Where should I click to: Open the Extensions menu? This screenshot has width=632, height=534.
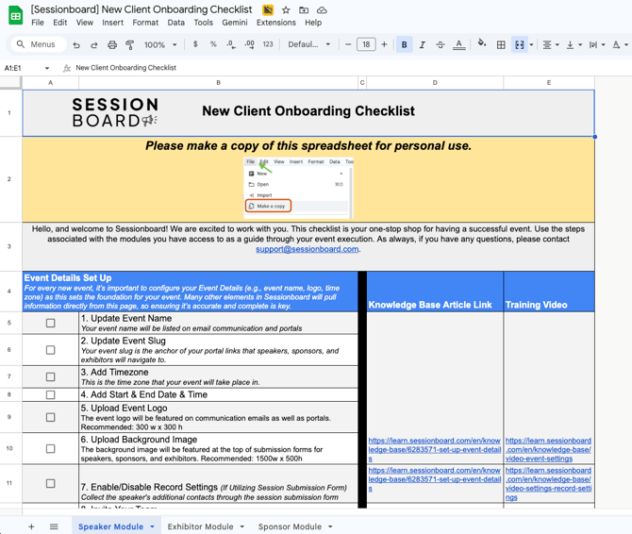(275, 23)
